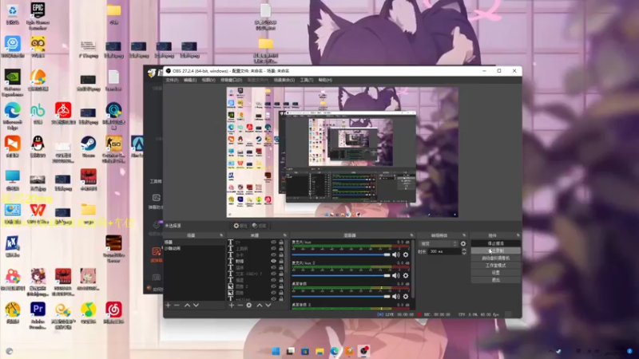Image resolution: width=639 pixels, height=359 pixels.
Task: Increase the transition duration with the up arrow
Action: (x=464, y=250)
